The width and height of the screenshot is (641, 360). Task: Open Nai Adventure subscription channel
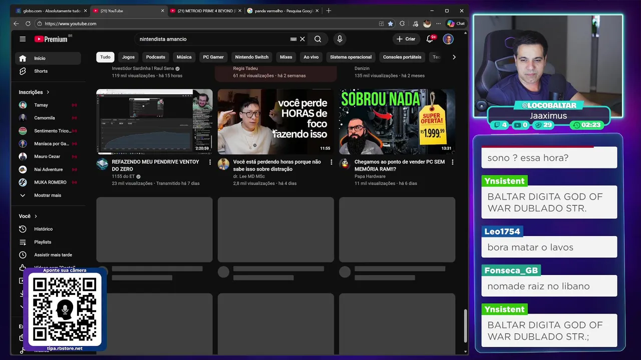coord(48,169)
